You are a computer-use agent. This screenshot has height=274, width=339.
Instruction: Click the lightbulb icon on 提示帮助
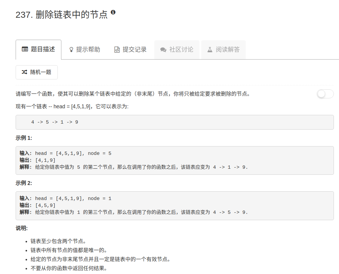click(71, 50)
